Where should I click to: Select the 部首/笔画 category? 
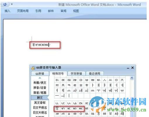[x=40, y=93]
